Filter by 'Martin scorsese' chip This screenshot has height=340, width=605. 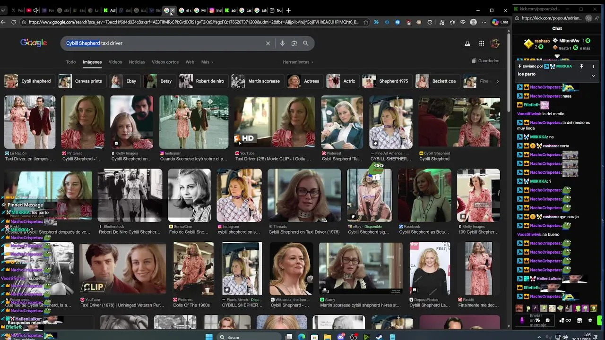tap(257, 81)
